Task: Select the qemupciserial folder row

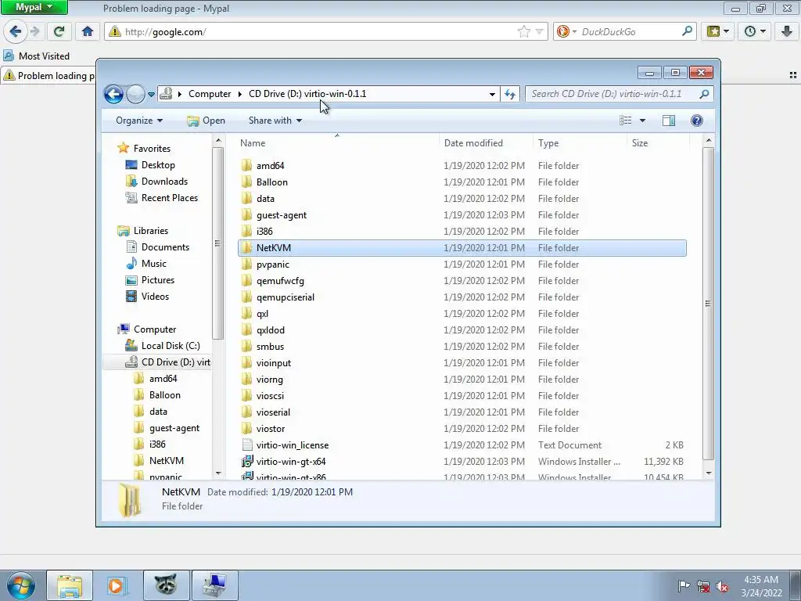Action: pos(462,297)
